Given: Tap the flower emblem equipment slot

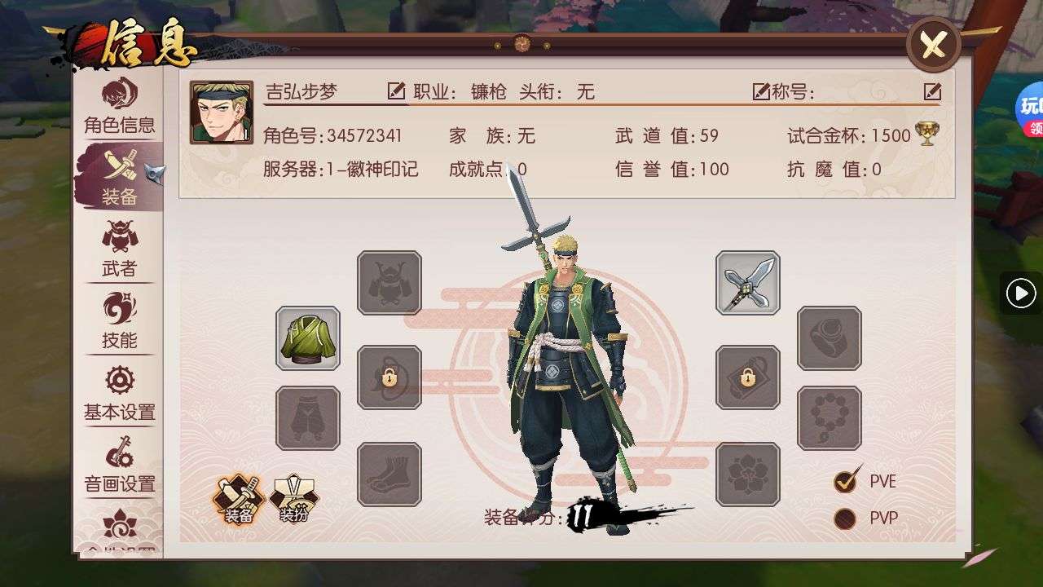Looking at the screenshot, I should coord(748,474).
